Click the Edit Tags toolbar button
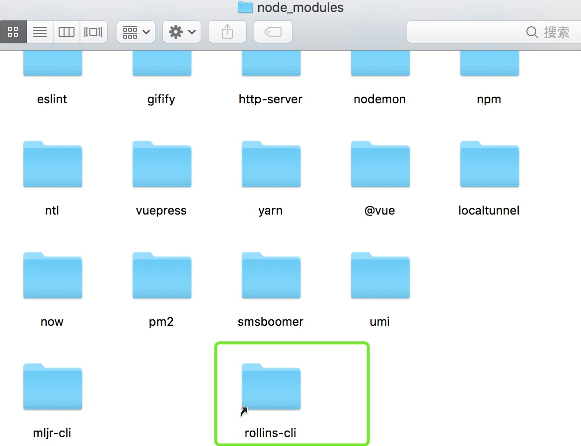 pyautogui.click(x=273, y=32)
